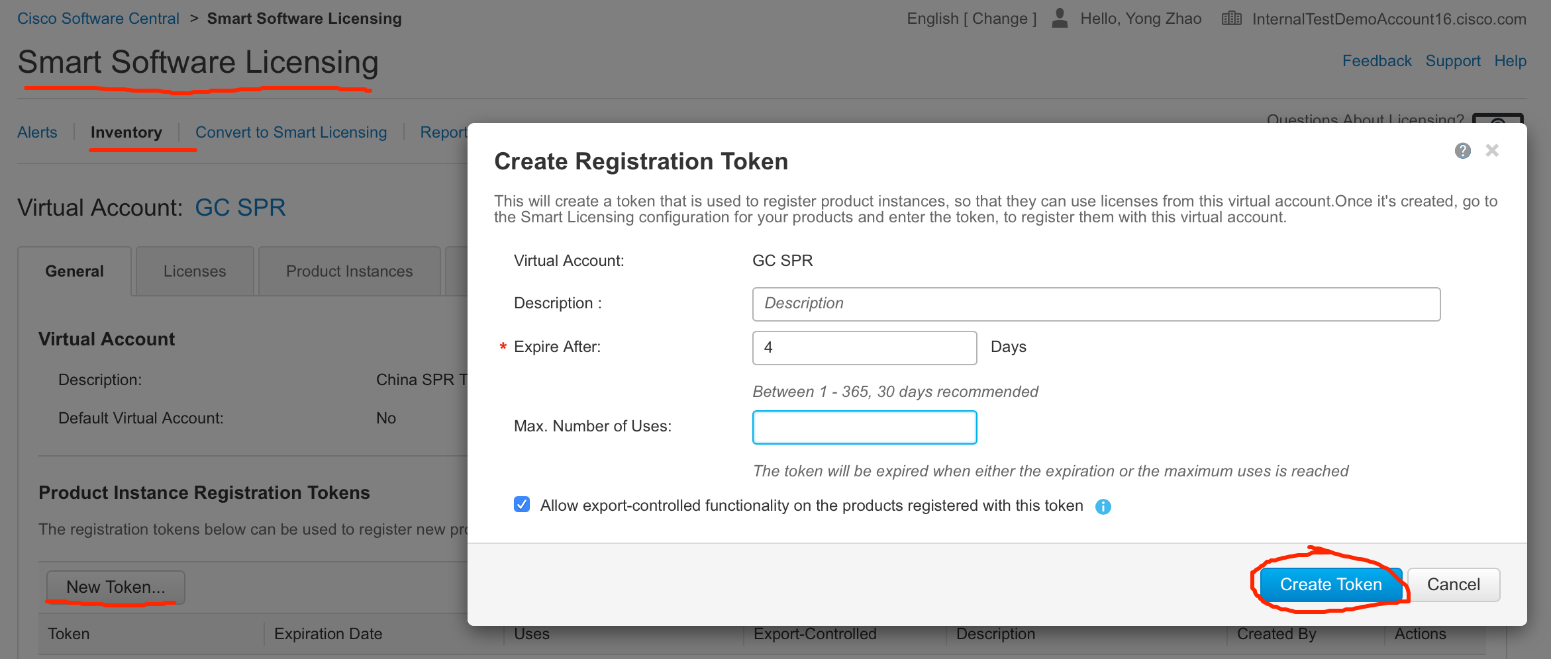Viewport: 1551px width, 659px height.
Task: Switch to the Licenses tab
Action: 195,271
